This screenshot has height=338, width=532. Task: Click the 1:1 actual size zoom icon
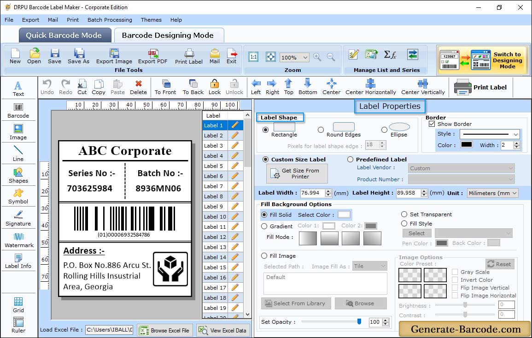[x=253, y=57]
